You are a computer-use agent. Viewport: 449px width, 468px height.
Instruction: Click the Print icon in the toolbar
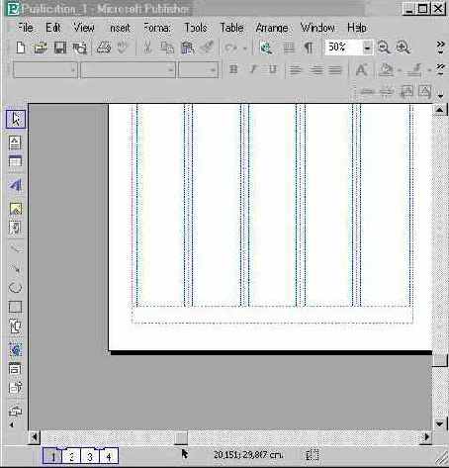pyautogui.click(x=103, y=47)
